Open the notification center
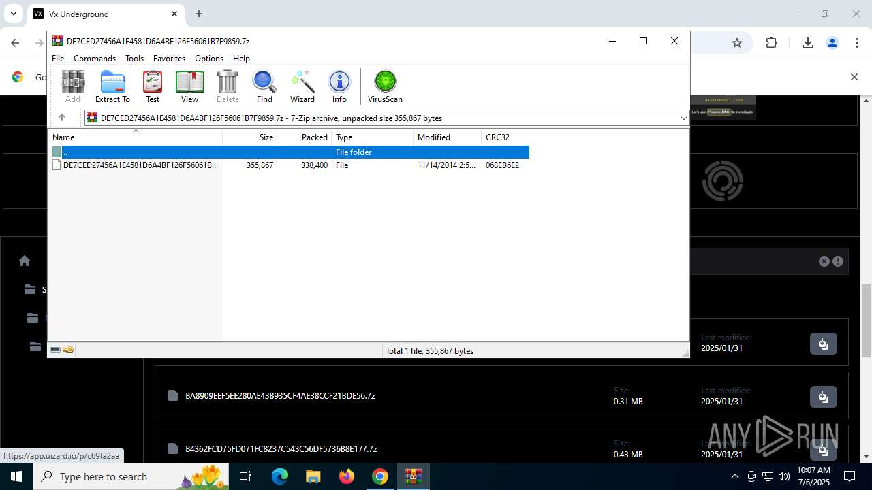The height and width of the screenshot is (490, 872). pos(850,476)
